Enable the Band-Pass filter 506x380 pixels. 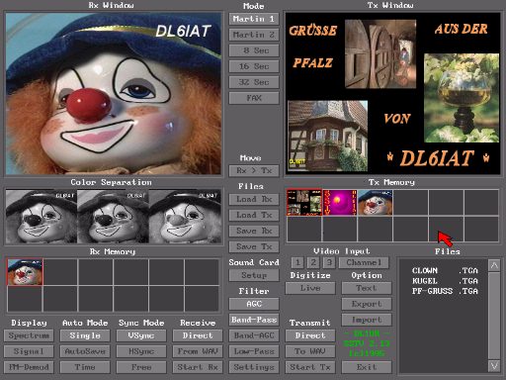(254, 320)
